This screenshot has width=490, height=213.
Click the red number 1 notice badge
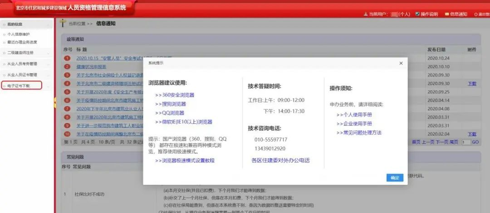click(67, 58)
